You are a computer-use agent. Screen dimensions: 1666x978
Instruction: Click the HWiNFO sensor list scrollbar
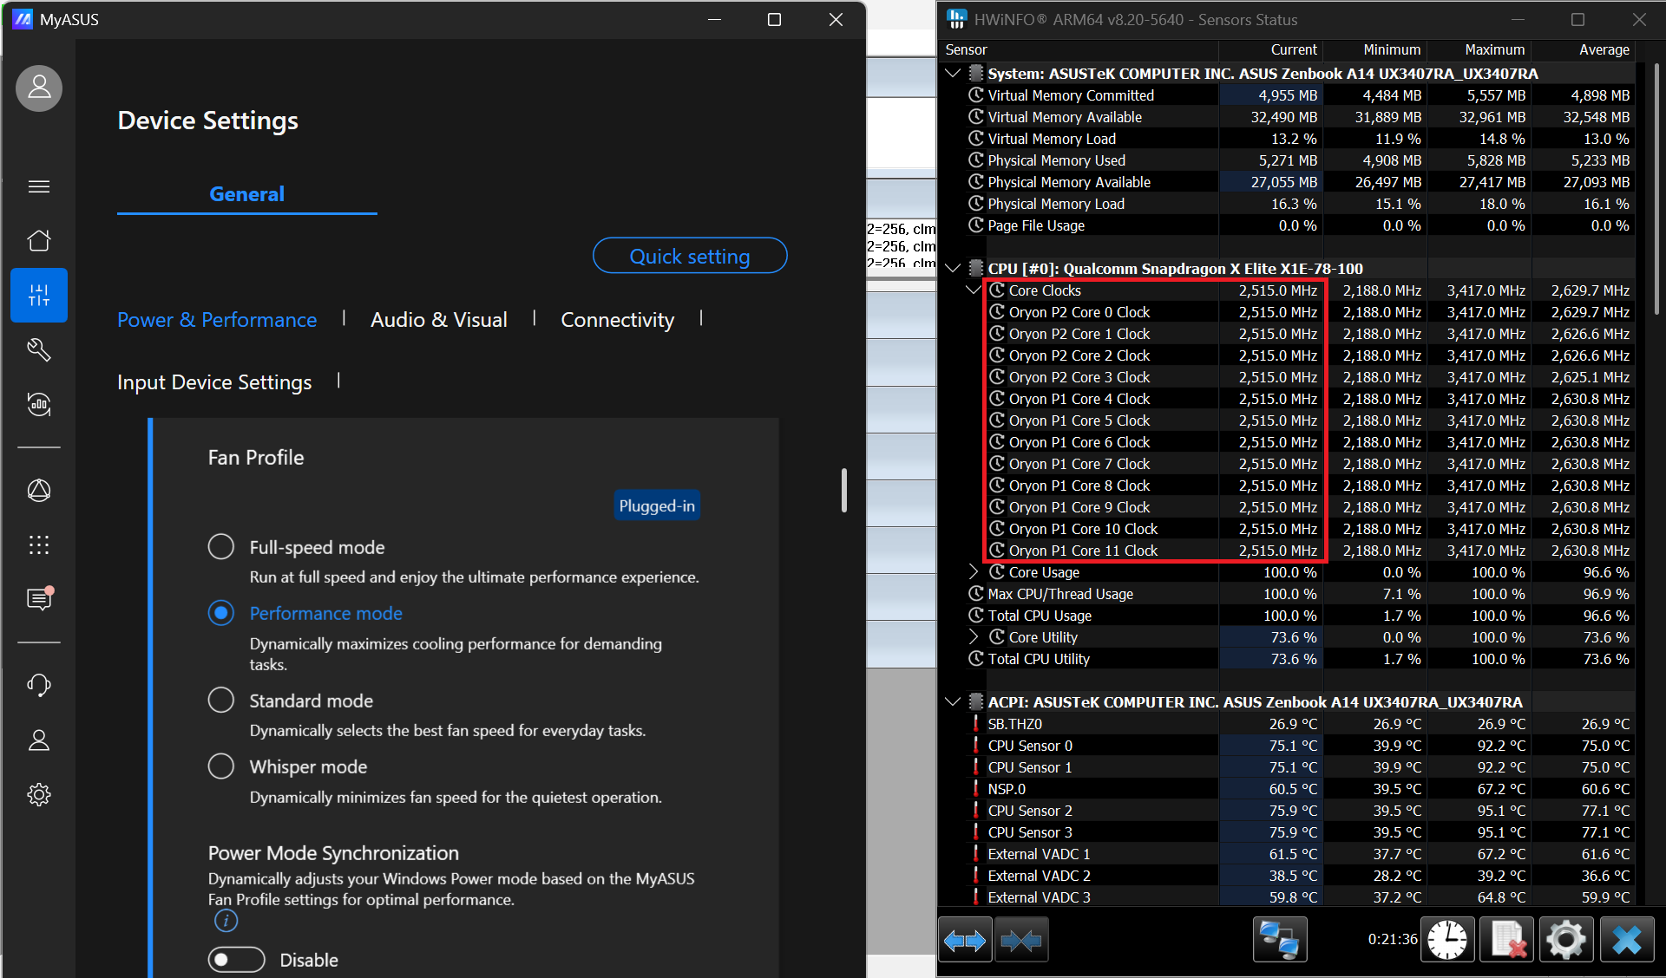[1656, 189]
